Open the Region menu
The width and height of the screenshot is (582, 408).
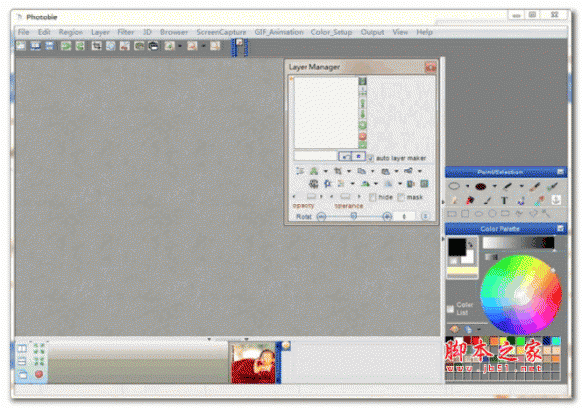pyautogui.click(x=71, y=32)
